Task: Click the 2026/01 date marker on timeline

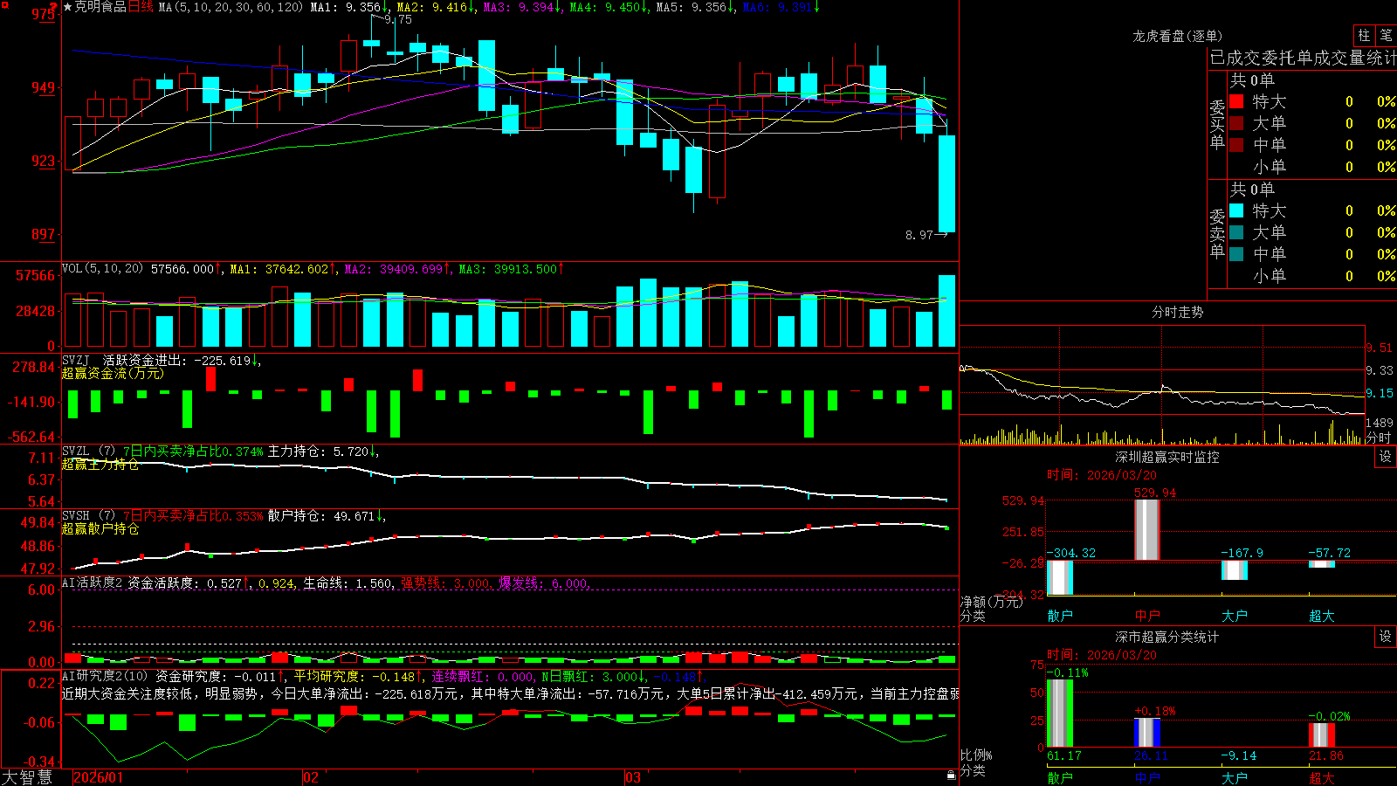Action: pos(99,777)
